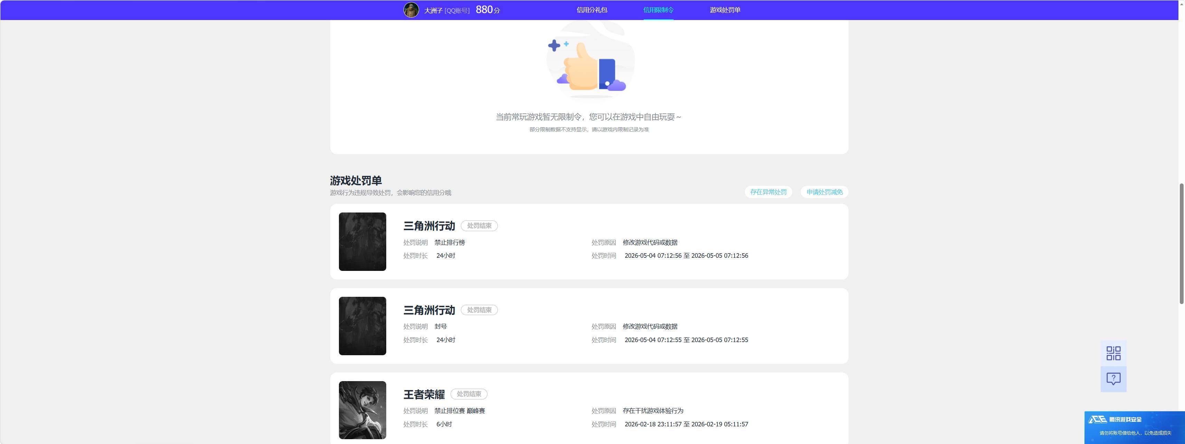The image size is (1185, 444).
Task: Go to the 游戏处罚单 tab
Action: 724,10
